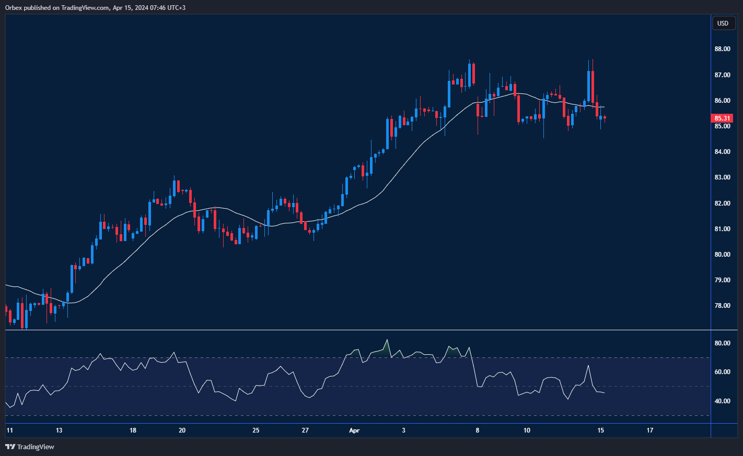The width and height of the screenshot is (743, 456).
Task: Select date label 25 on time axis
Action: (x=256, y=430)
